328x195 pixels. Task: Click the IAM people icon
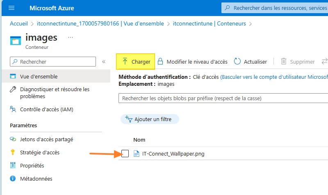pos(13,109)
